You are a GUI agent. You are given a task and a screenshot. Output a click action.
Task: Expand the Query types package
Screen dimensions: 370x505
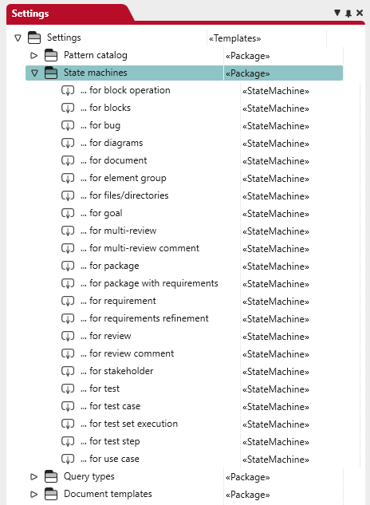coord(33,476)
